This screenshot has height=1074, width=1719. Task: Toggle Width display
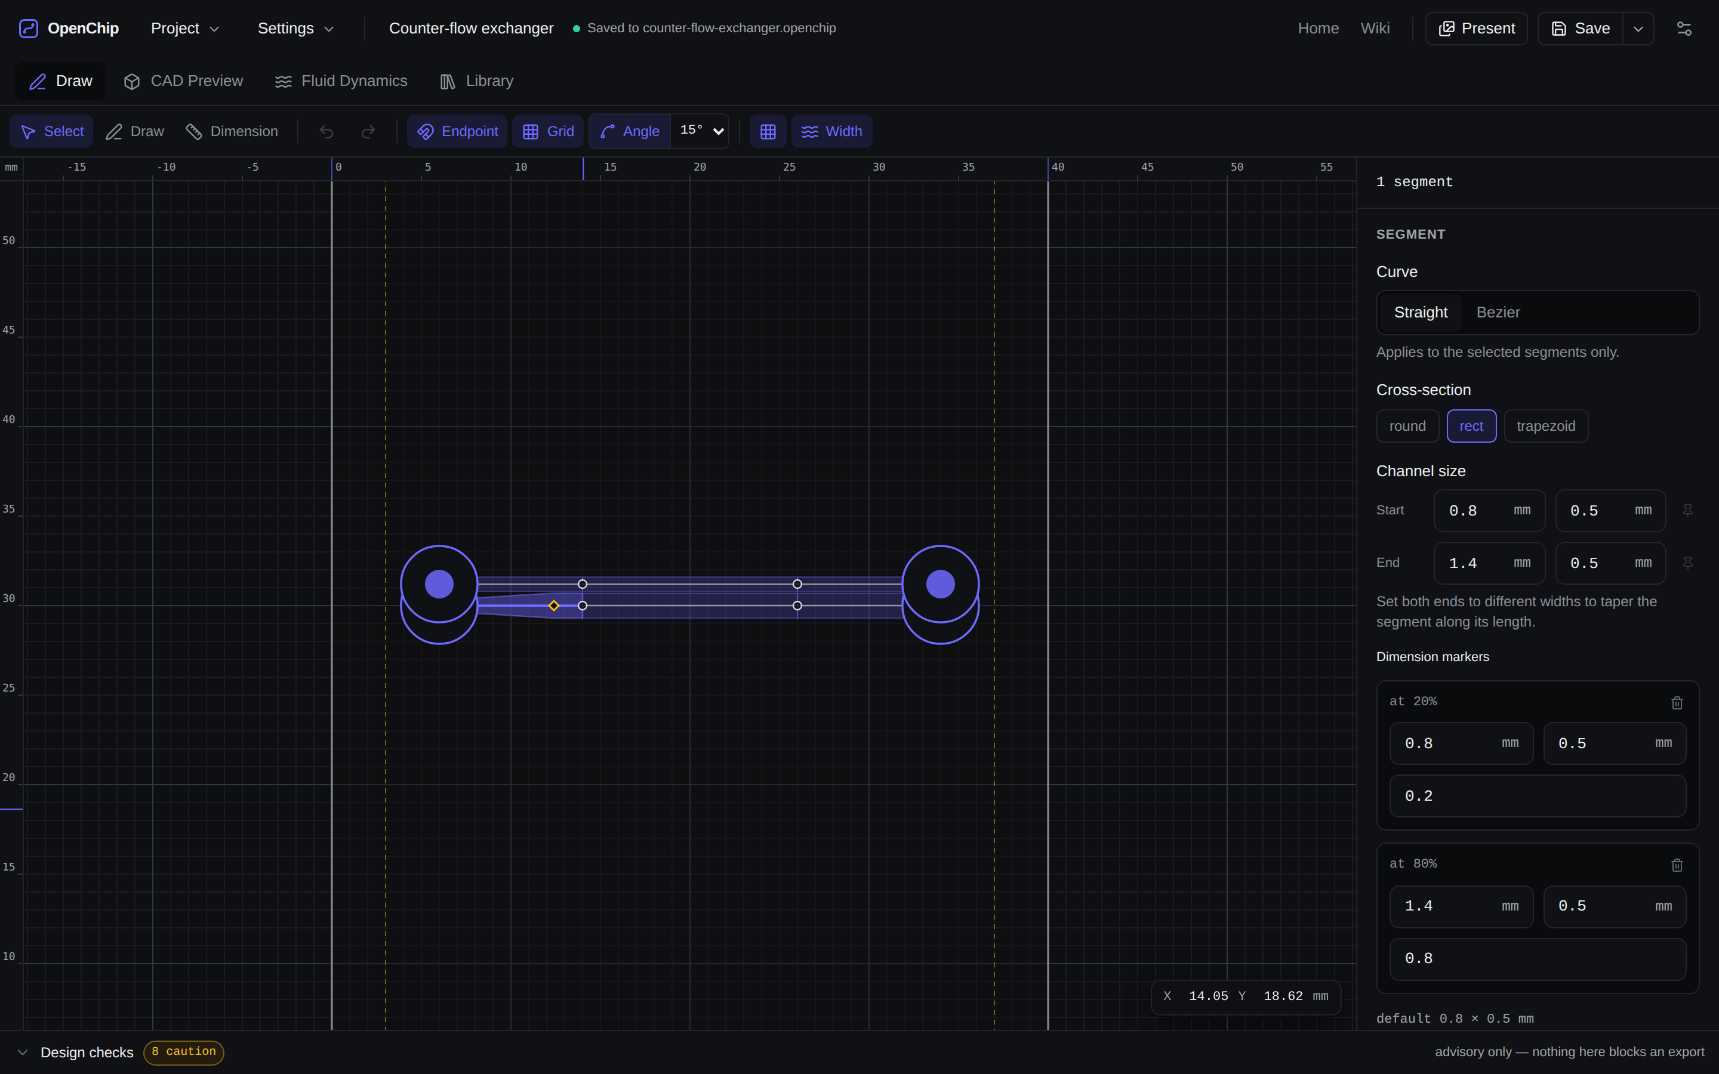[832, 131]
